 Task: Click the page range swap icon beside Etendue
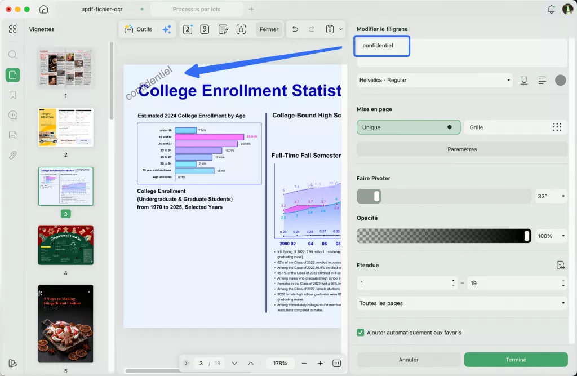561,265
